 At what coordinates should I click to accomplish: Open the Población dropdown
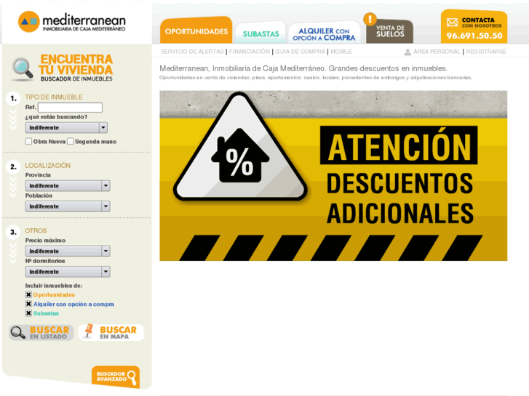pyautogui.click(x=68, y=206)
